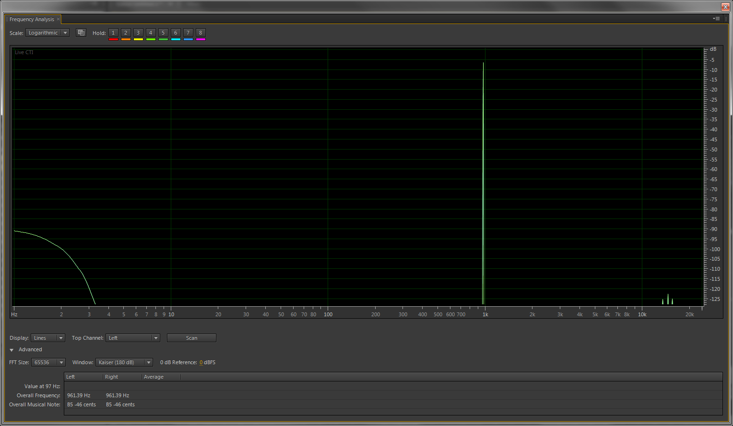
Task: Toggle Hold button 2
Action: [x=126, y=33]
